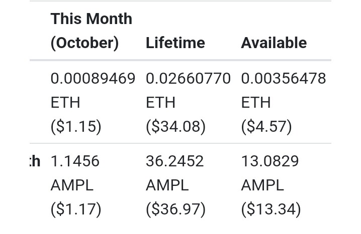This screenshot has width=361, height=234.
Task: Click the truncated bold row label ending in 'h'
Action: pyautogui.click(x=35, y=161)
